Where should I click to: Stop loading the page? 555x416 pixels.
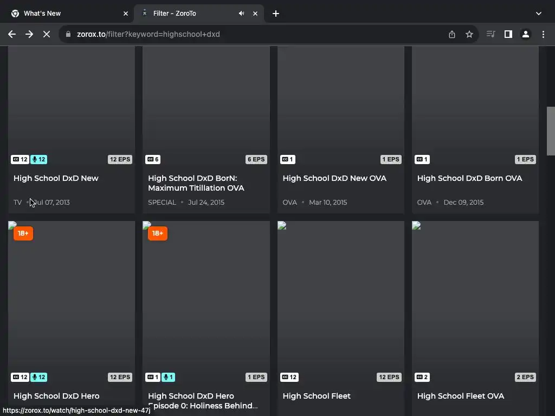(47, 34)
